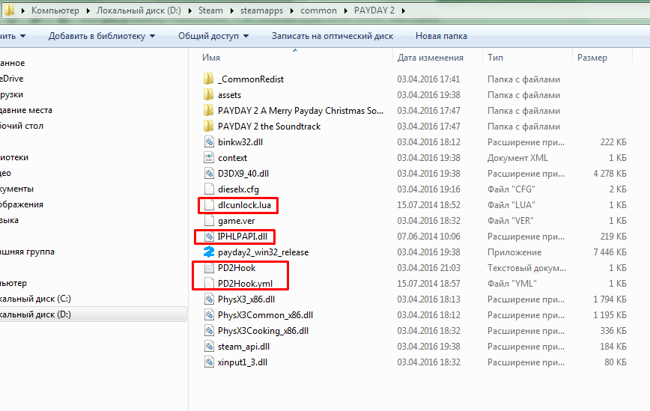Click the date 15.07.2014 18:52
Viewport: 650px width, 411px height.
coord(428,204)
